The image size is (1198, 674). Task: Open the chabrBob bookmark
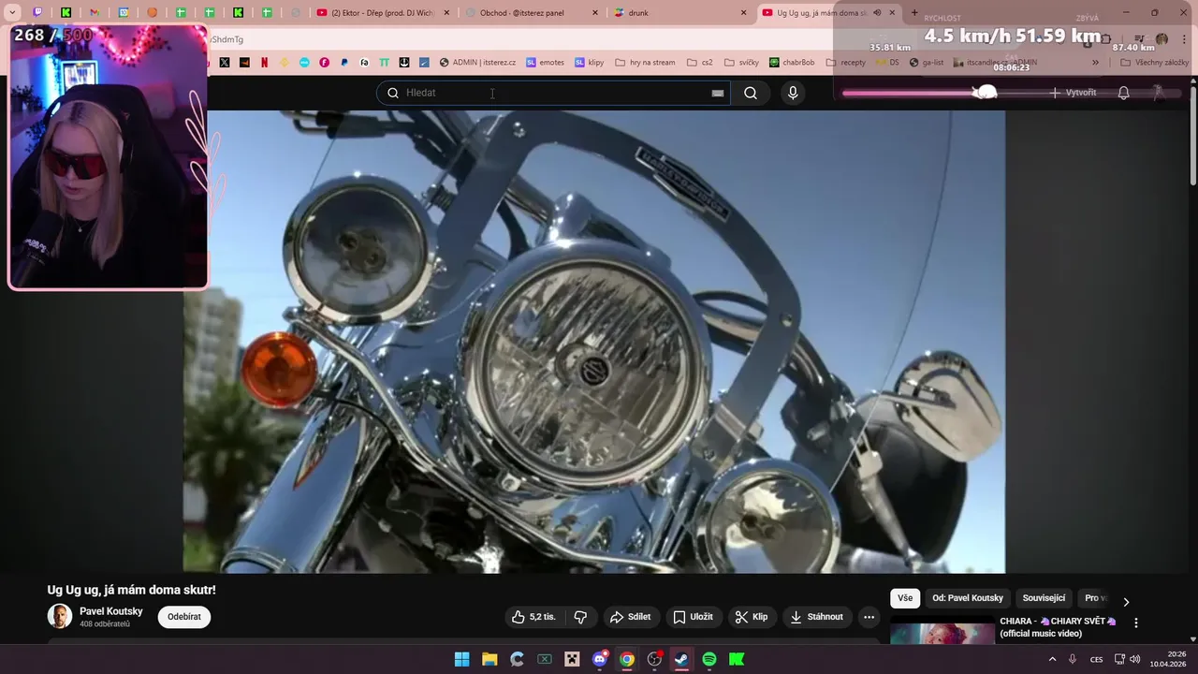[792, 63]
